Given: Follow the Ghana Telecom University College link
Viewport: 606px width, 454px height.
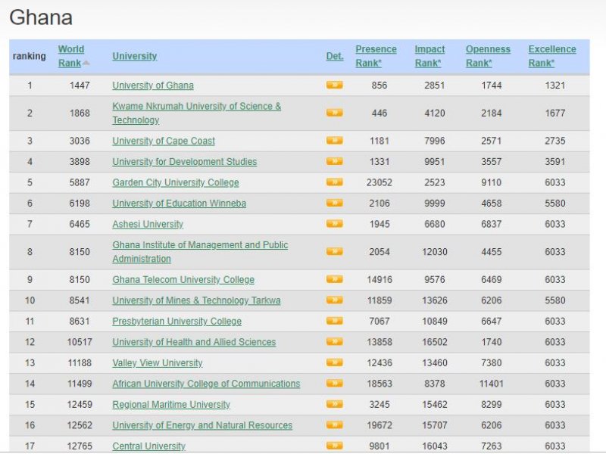Looking at the screenshot, I should click(183, 280).
